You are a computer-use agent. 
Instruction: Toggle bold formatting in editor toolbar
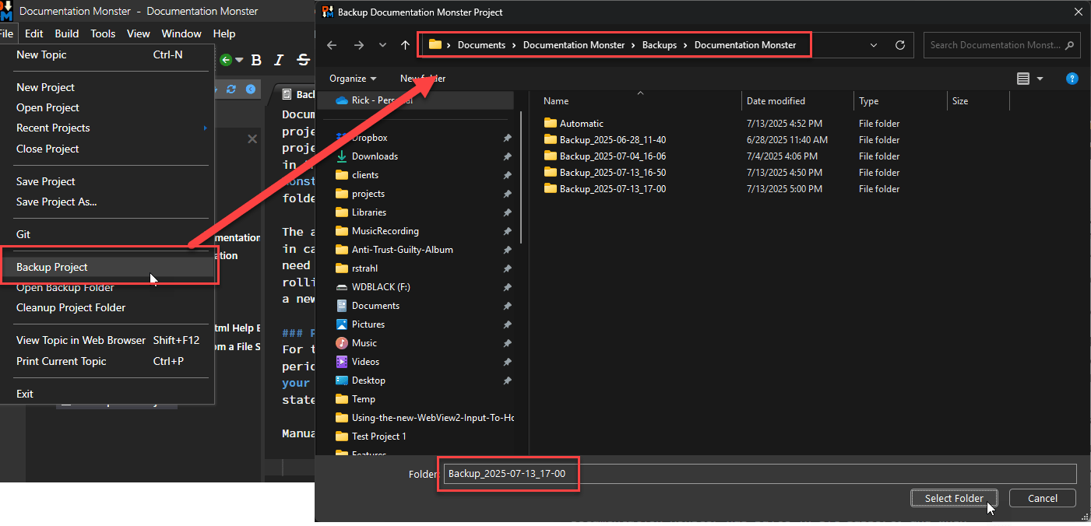256,60
